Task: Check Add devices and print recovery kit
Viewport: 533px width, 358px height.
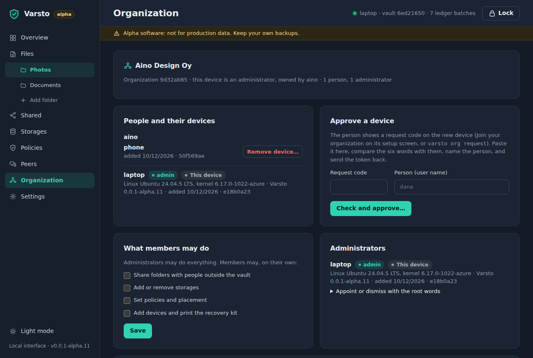Action: pos(127,313)
